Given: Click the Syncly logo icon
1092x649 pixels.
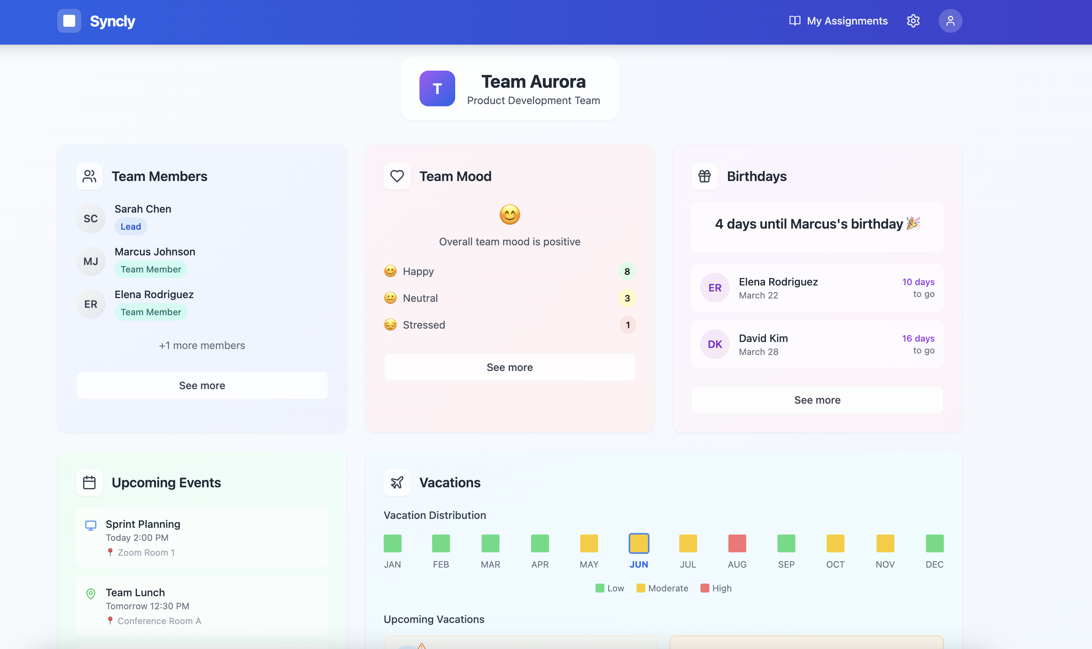Looking at the screenshot, I should [x=69, y=20].
